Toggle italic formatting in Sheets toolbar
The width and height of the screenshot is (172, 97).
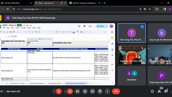click(67, 32)
